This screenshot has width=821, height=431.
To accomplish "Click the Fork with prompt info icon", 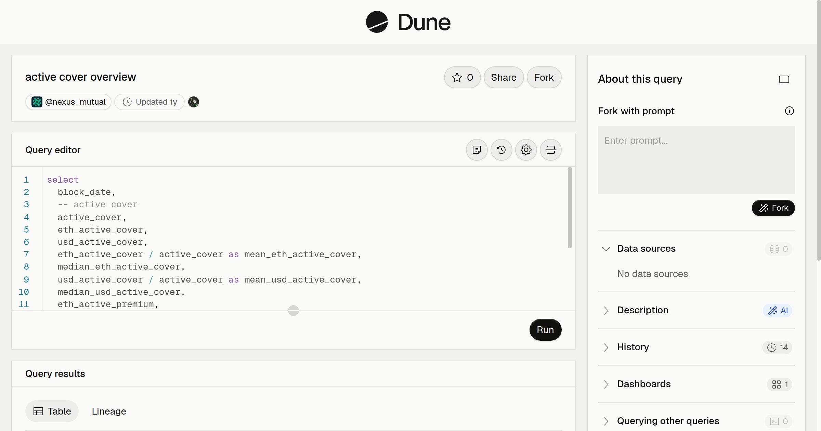I will (790, 111).
